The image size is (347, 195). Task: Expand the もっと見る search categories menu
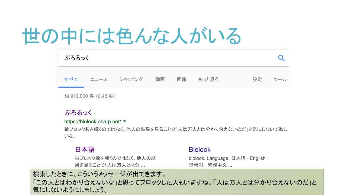pos(208,79)
